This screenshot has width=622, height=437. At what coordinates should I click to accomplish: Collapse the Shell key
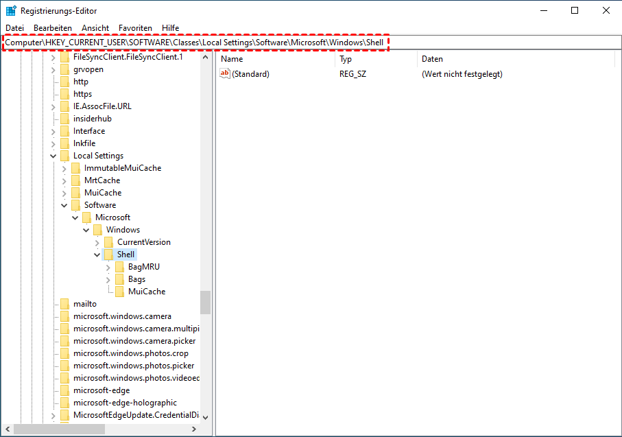pyautogui.click(x=97, y=255)
